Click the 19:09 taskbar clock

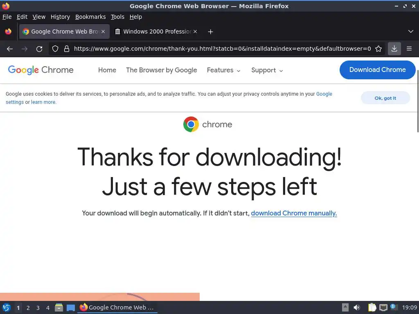[410, 307]
